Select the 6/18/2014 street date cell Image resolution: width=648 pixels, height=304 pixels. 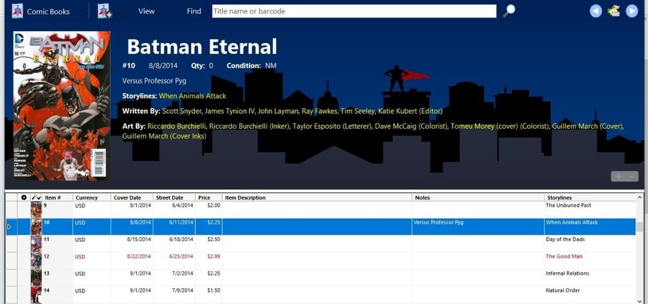(x=174, y=243)
